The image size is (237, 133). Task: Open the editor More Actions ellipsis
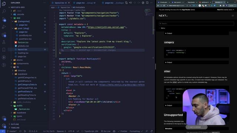(x=151, y=3)
